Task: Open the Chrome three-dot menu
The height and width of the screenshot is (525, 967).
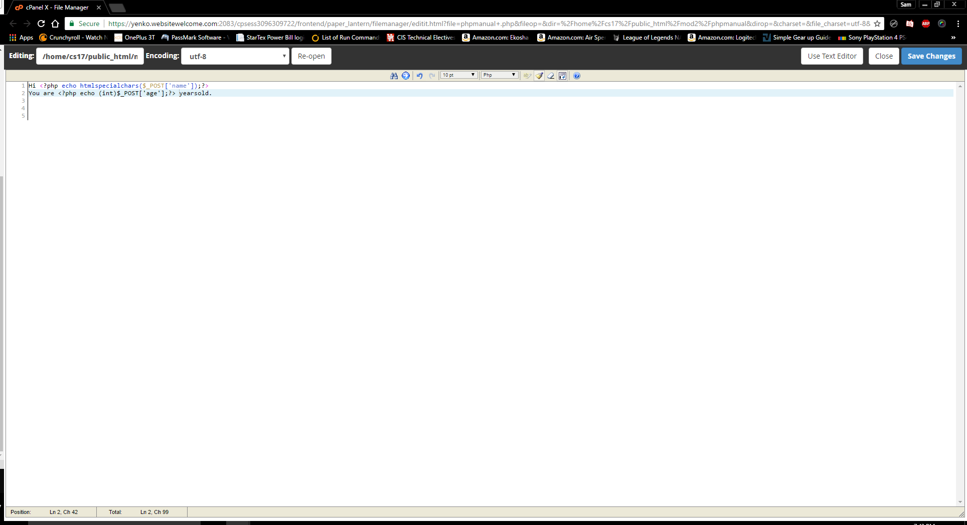Action: pyautogui.click(x=958, y=24)
